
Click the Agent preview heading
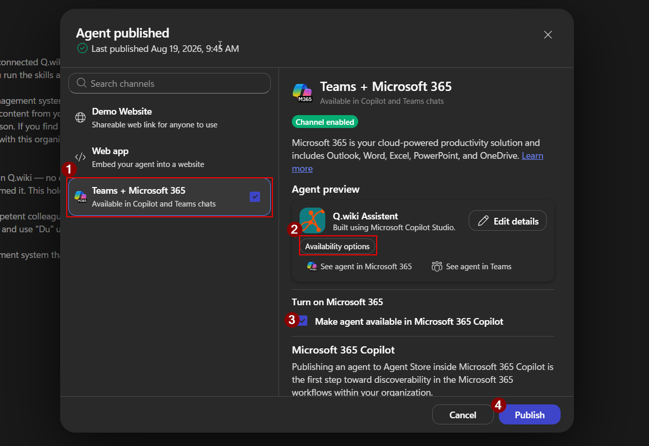pyautogui.click(x=326, y=189)
